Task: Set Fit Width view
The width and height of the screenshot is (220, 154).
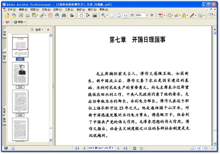Action: pos(125,15)
